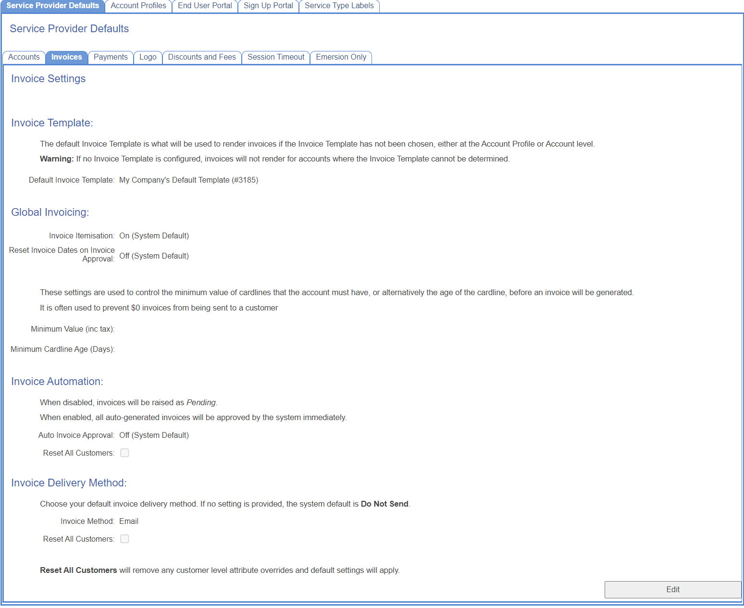This screenshot has width=744, height=608.
Task: Select the Invoices sub-tab
Action: (66, 57)
